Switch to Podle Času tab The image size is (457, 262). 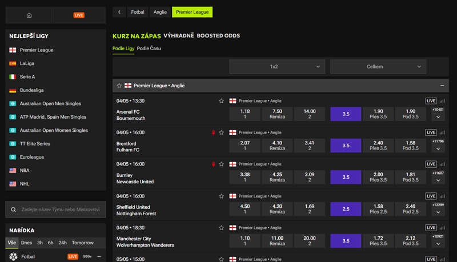(x=149, y=49)
